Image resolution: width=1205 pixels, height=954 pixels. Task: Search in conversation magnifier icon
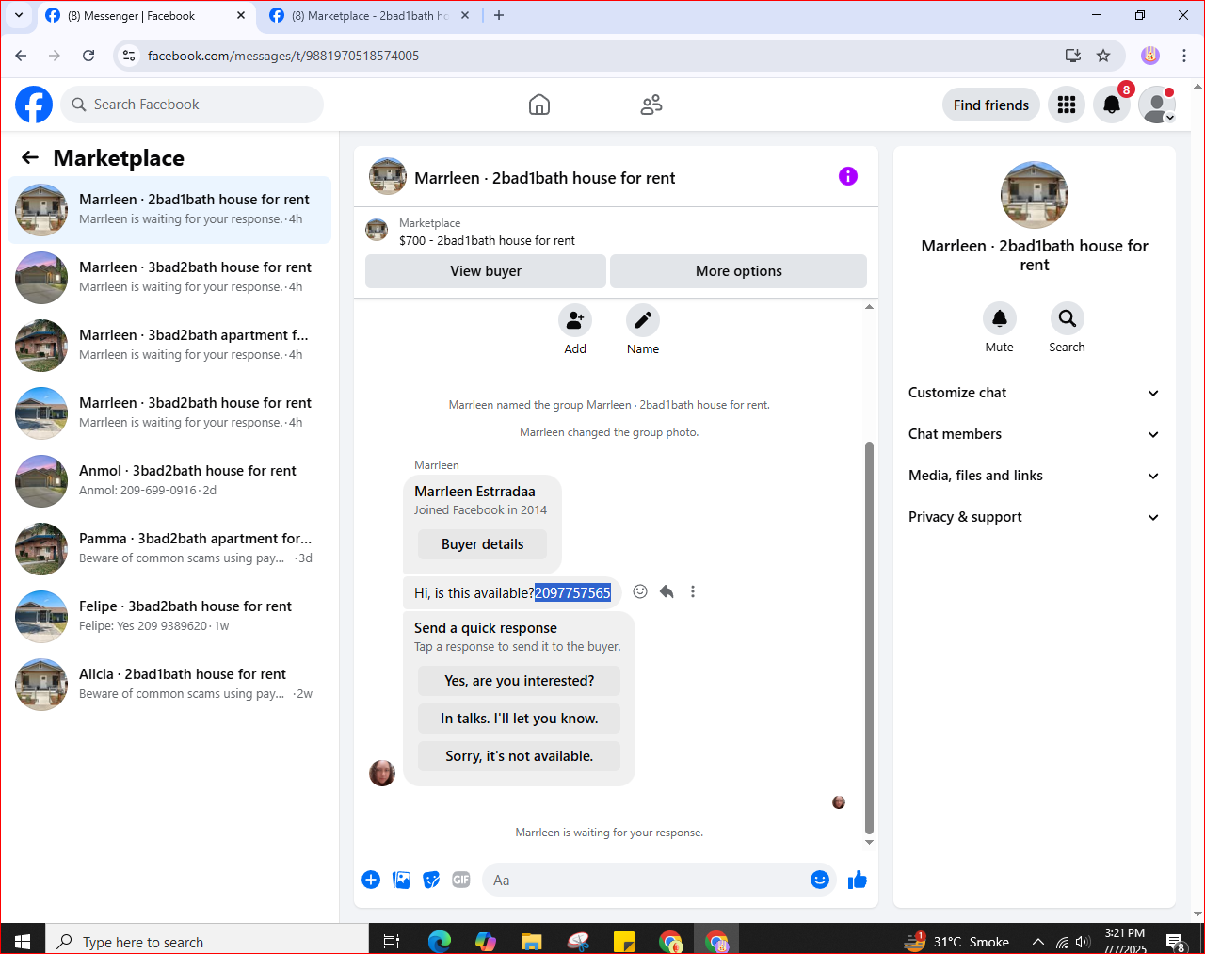[x=1067, y=318]
